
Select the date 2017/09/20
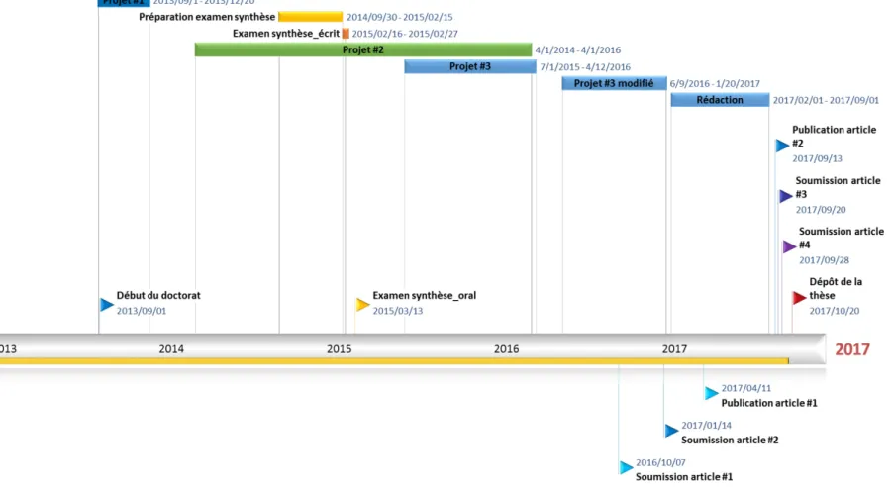(x=821, y=210)
